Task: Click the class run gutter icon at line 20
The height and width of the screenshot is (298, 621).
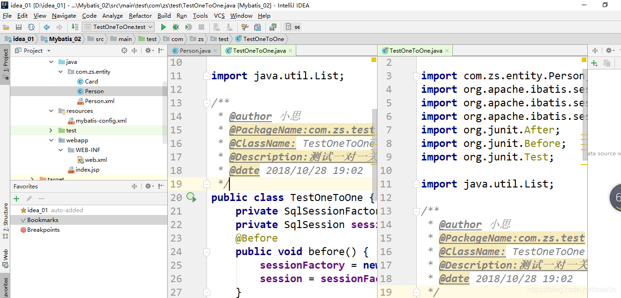Action: coord(191,198)
